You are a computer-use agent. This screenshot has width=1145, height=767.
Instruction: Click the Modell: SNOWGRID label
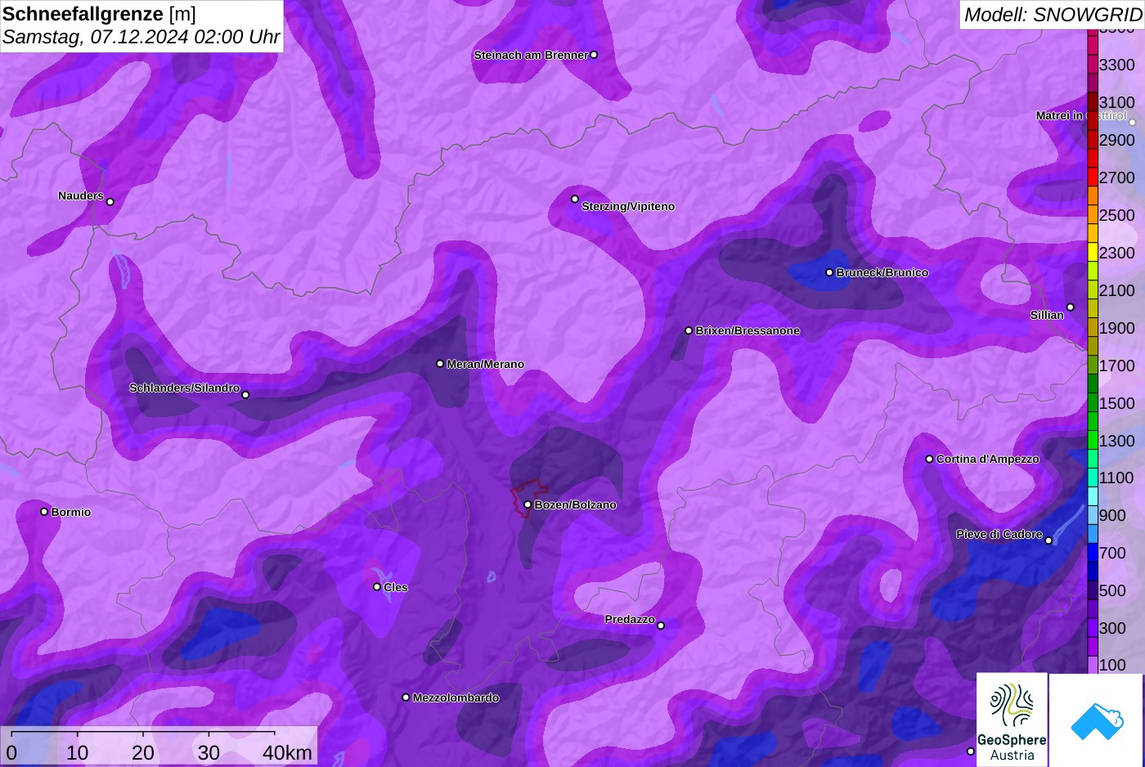click(x=1053, y=14)
